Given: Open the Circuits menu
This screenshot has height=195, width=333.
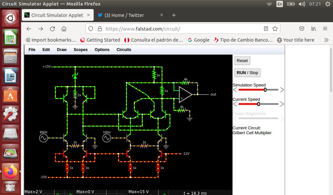Looking at the screenshot, I should click(x=124, y=50).
